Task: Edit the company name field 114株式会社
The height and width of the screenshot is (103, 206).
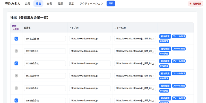Action: (45, 76)
